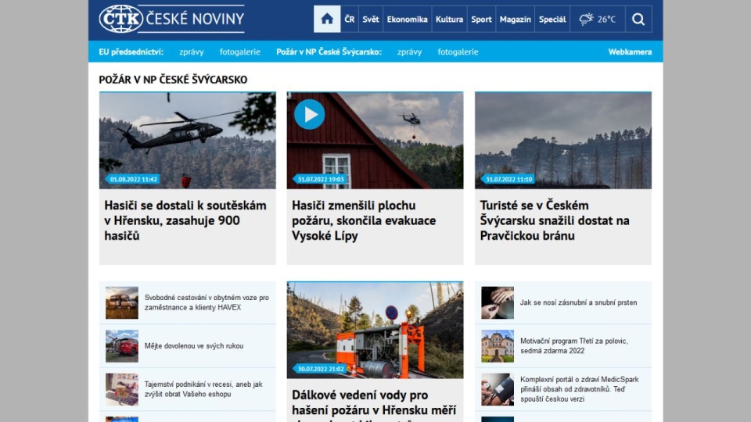Click the ČTK České noviny logo

(x=171, y=19)
